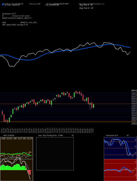Click the 'CL: 61688.30' closing price label
The height and width of the screenshot is (181, 137).
point(52,5)
